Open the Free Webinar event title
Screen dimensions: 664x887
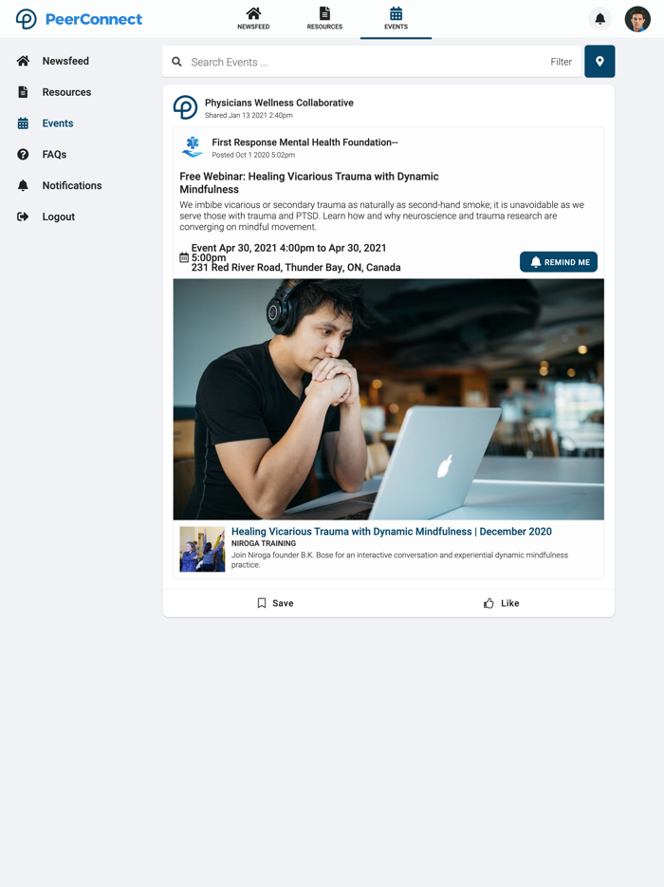[309, 182]
